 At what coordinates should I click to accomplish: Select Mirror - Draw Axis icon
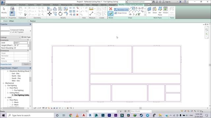[x=66, y=9]
